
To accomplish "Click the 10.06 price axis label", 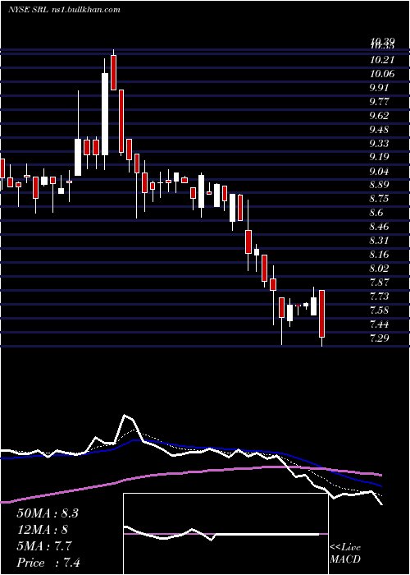I will pyautogui.click(x=382, y=74).
